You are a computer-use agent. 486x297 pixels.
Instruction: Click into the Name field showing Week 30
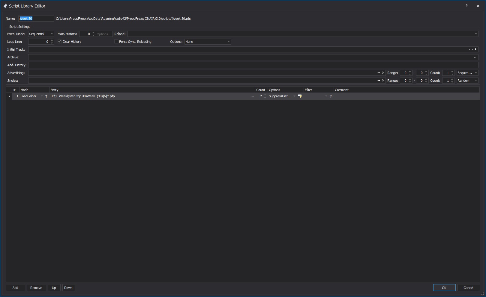pyautogui.click(x=36, y=19)
